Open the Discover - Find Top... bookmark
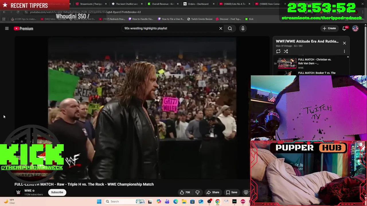 [228, 19]
